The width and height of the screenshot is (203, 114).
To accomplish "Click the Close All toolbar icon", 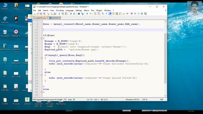I will 51,14.
